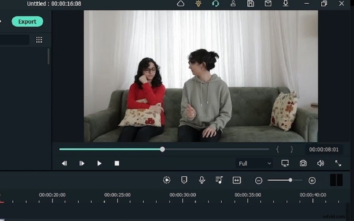Open the cloud storage icon
Image resolution: width=354 pixels, height=221 pixels.
181,4
